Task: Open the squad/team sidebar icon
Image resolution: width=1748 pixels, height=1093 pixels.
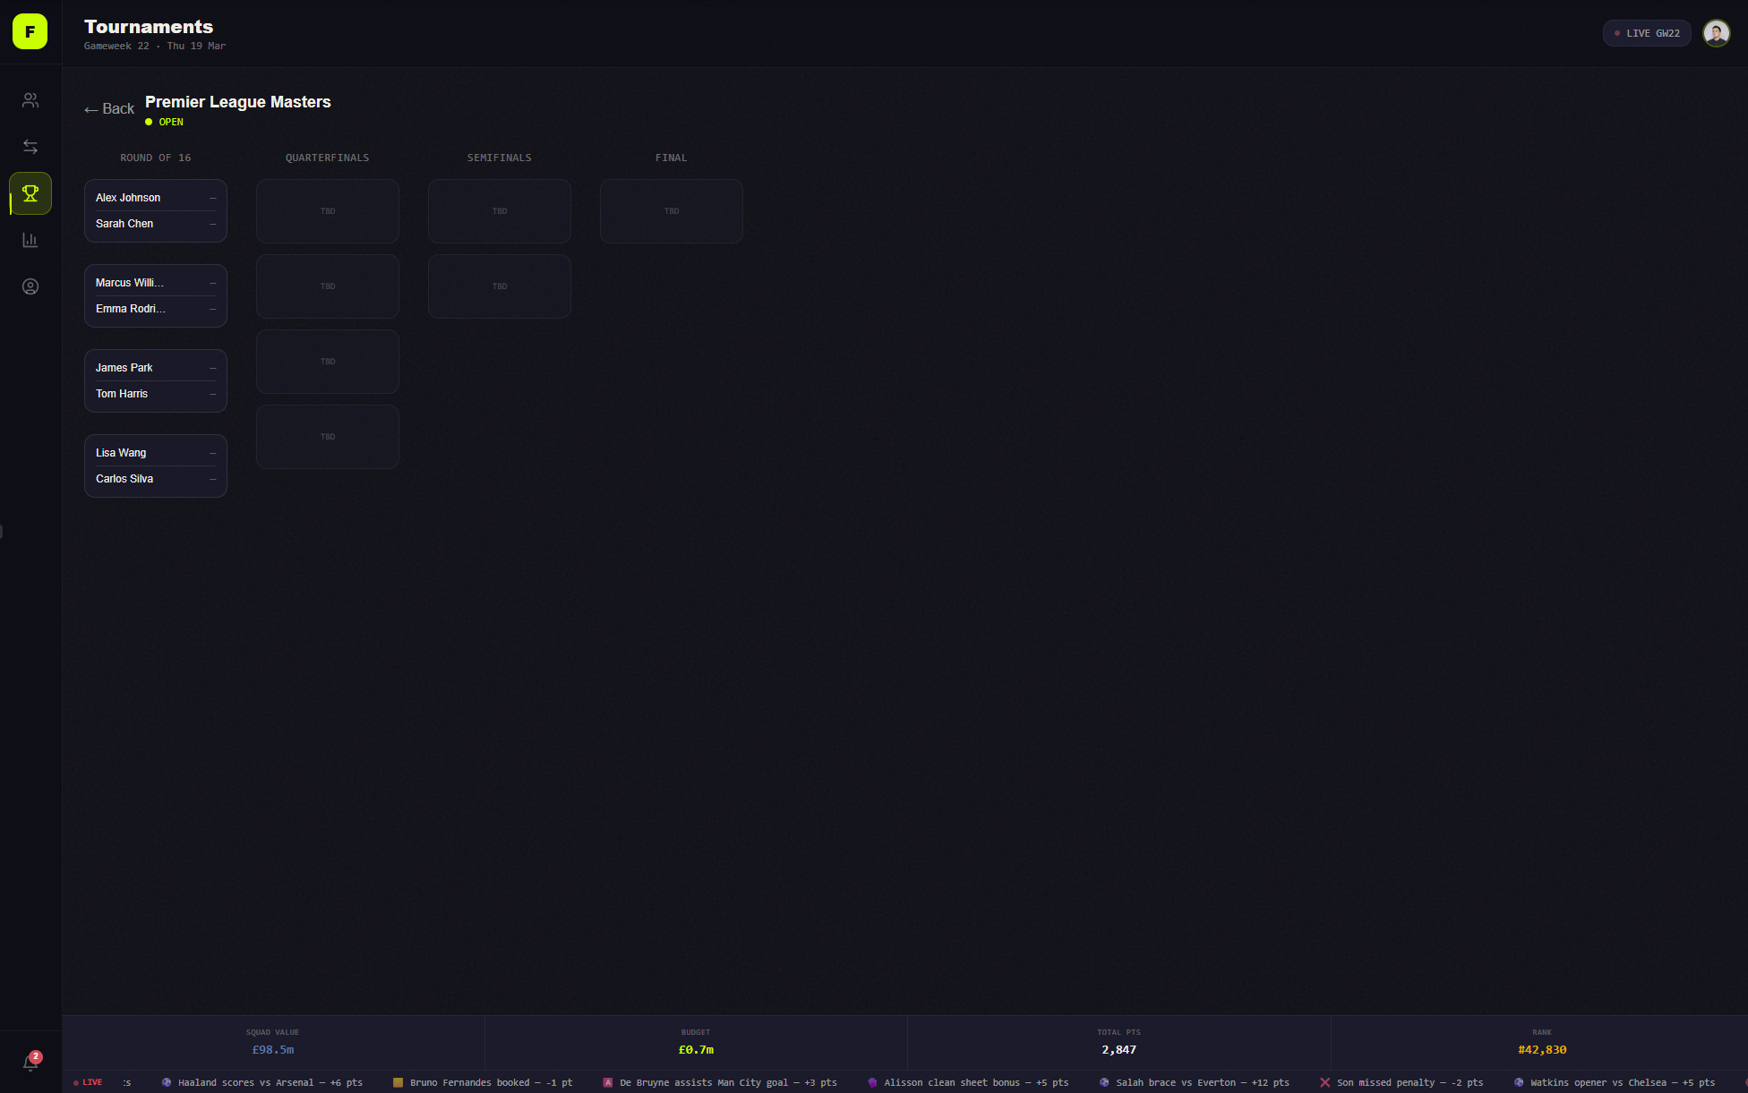Action: 30,100
